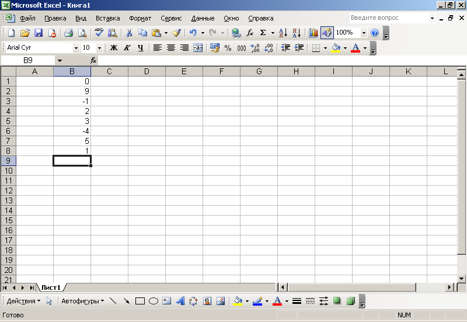Click the Merge and Center icon

198,48
